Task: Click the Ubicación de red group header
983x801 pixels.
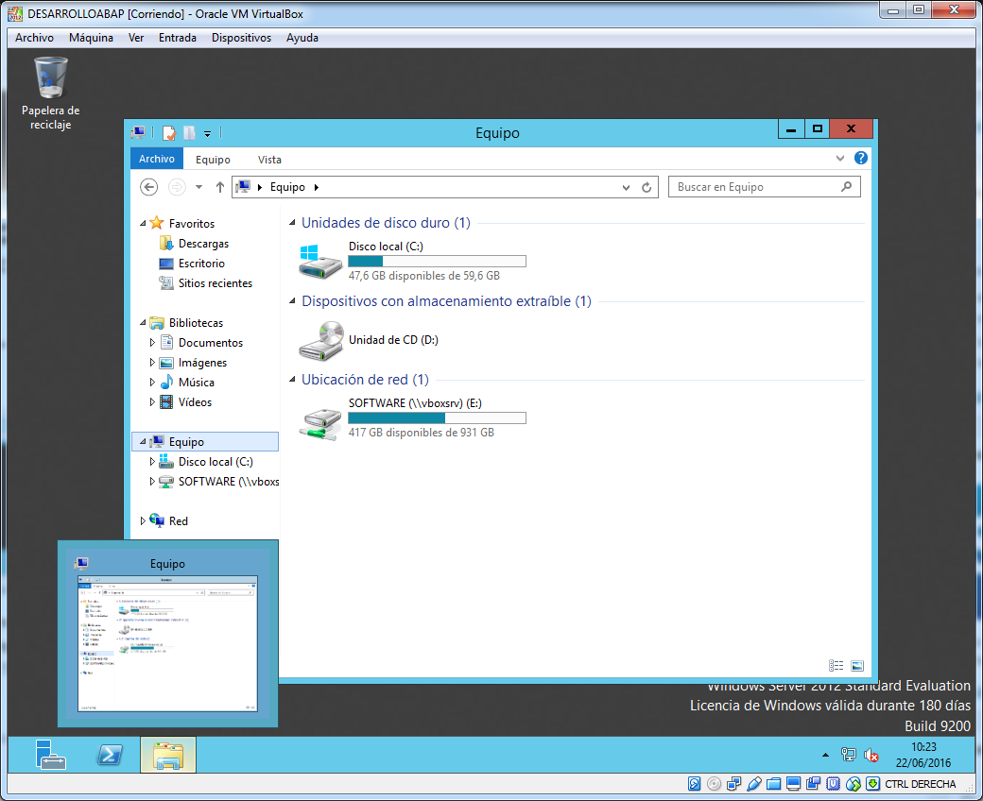Action: [365, 380]
